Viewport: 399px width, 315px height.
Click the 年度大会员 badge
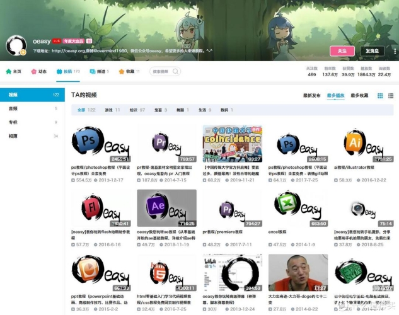pos(74,41)
